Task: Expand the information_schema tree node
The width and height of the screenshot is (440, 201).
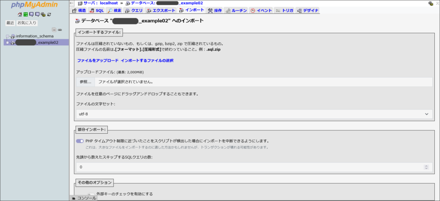Action: tap(8, 36)
